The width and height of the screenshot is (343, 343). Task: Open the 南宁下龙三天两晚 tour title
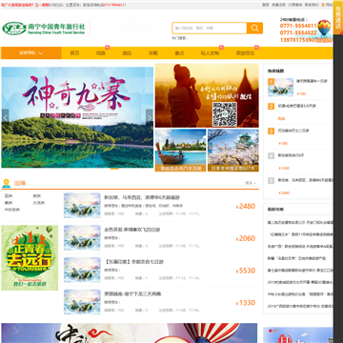tap(132, 293)
